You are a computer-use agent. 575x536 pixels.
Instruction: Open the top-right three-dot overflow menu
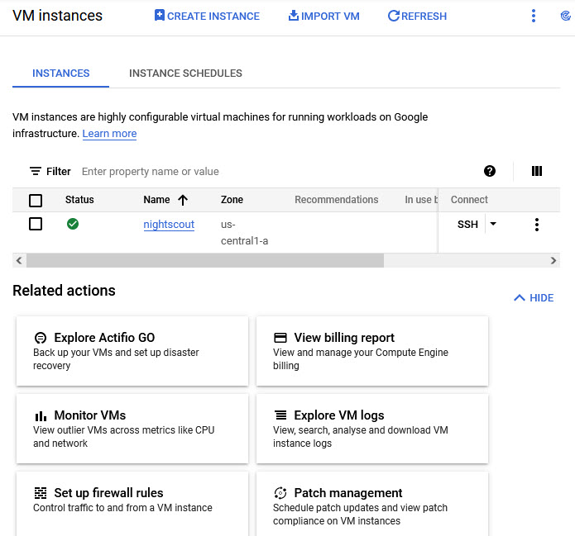[x=534, y=16]
